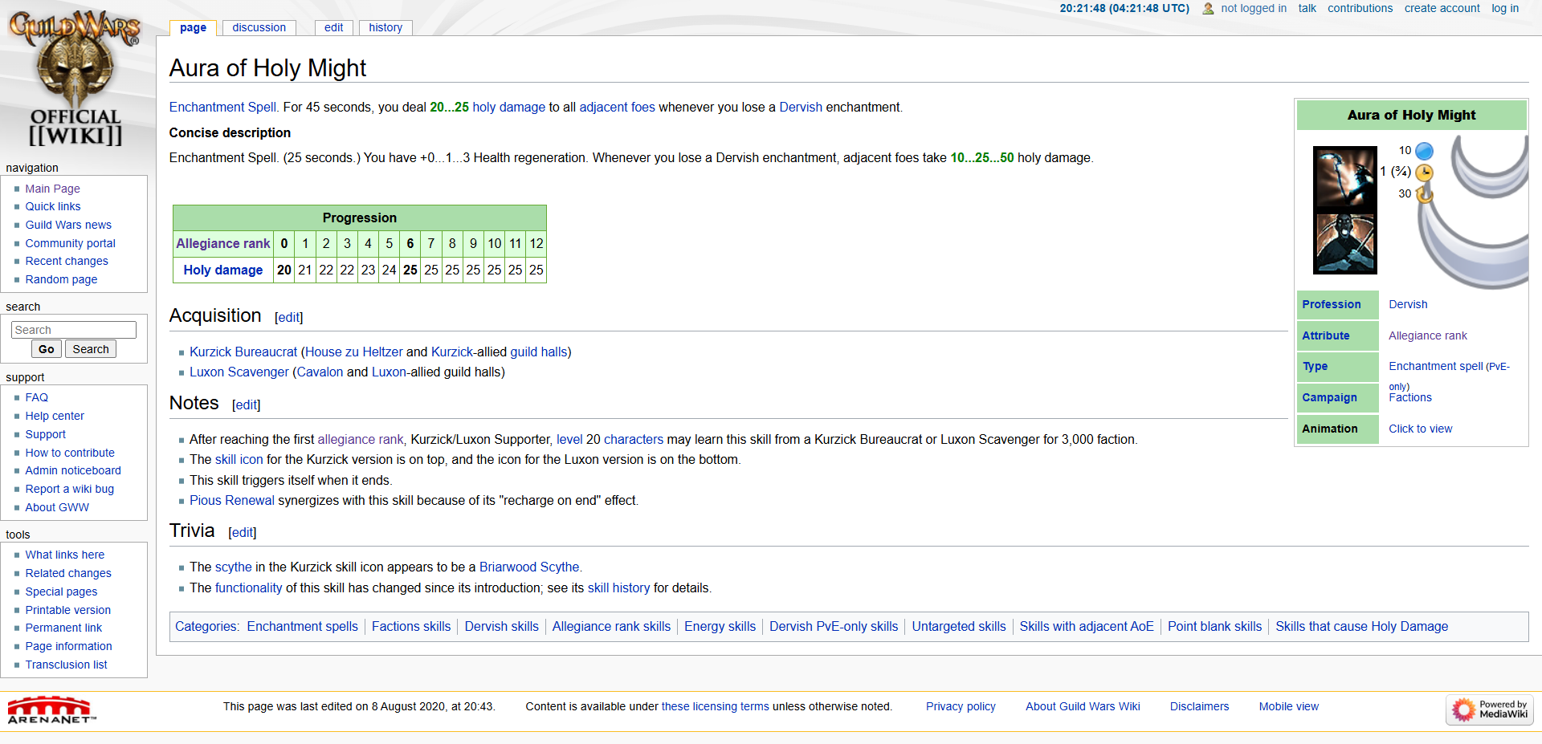The image size is (1542, 744).
Task: Open Briarwood Scythe link
Action: pyautogui.click(x=529, y=567)
